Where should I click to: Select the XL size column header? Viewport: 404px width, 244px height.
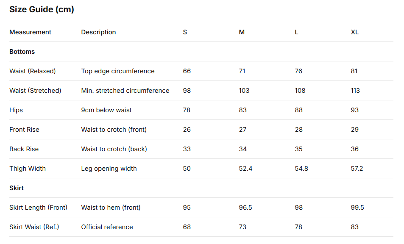point(355,32)
